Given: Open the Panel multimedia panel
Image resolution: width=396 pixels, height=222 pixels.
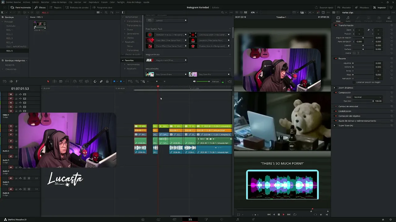Looking at the screenshot, I should (21, 7).
